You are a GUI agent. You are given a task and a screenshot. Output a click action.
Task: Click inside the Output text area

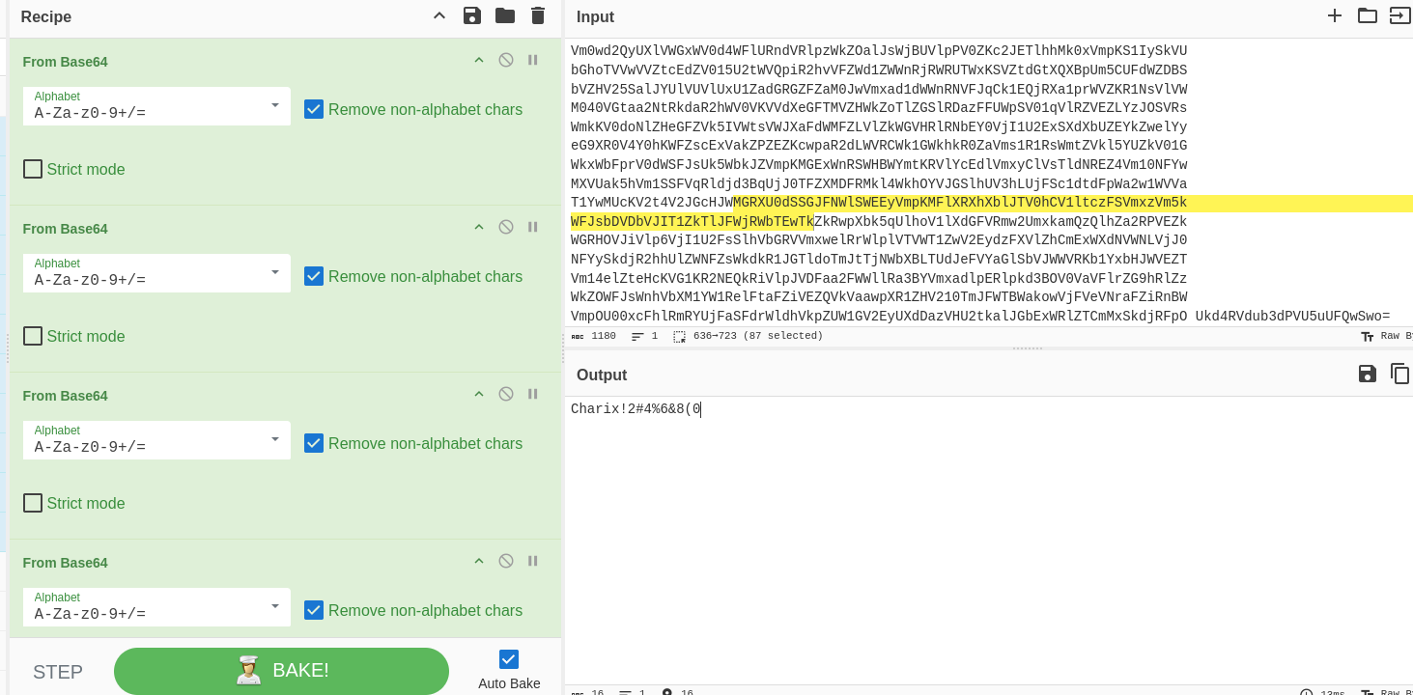point(966,531)
